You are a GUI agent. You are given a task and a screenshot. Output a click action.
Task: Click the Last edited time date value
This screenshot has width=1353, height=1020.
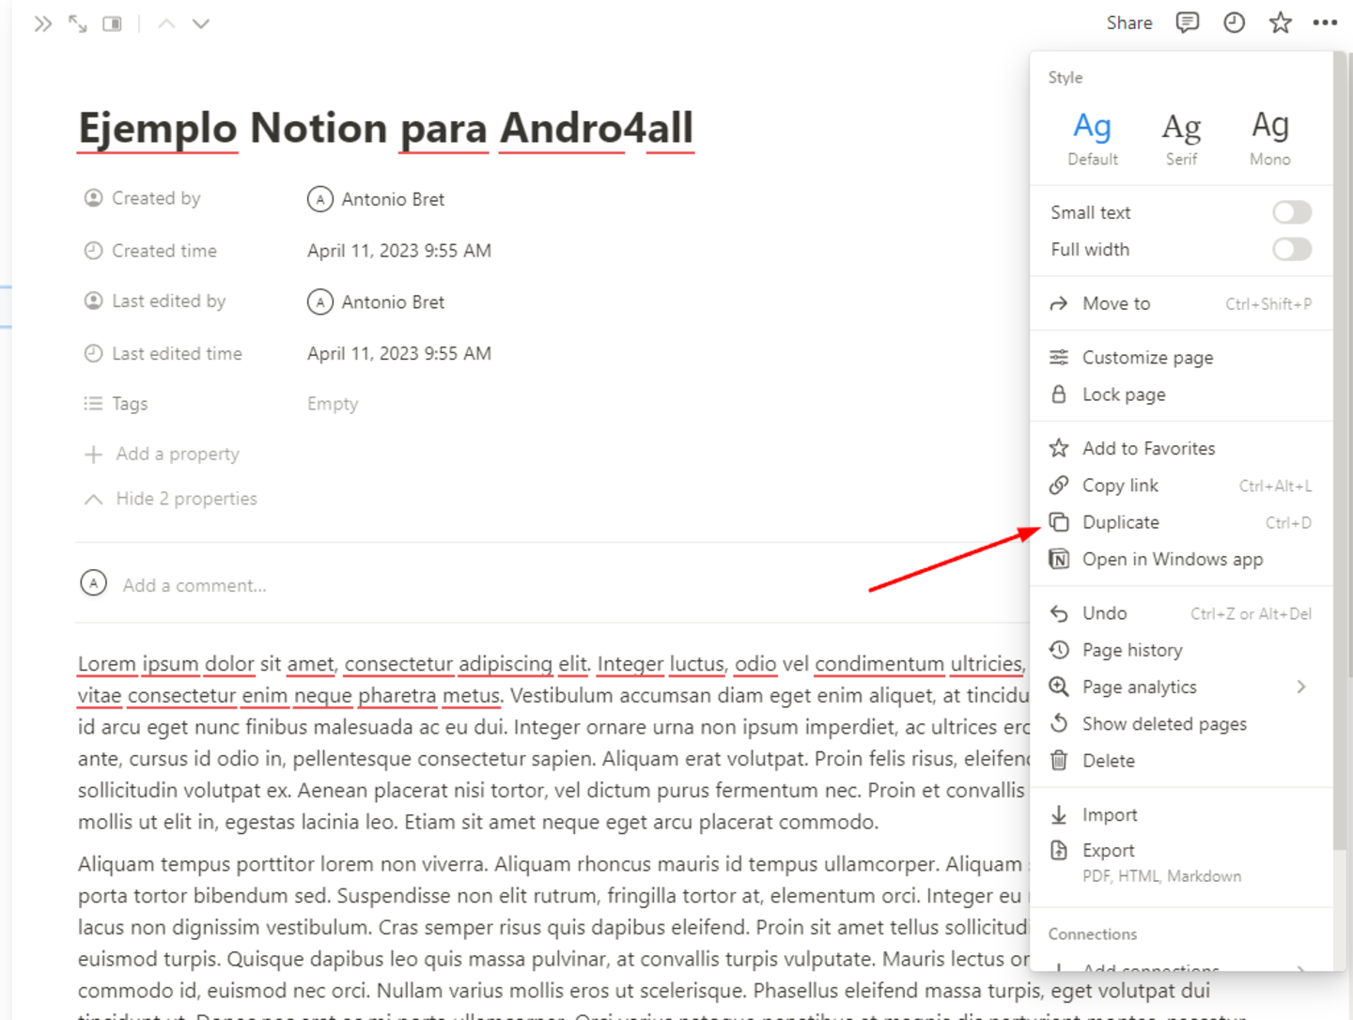tap(399, 353)
